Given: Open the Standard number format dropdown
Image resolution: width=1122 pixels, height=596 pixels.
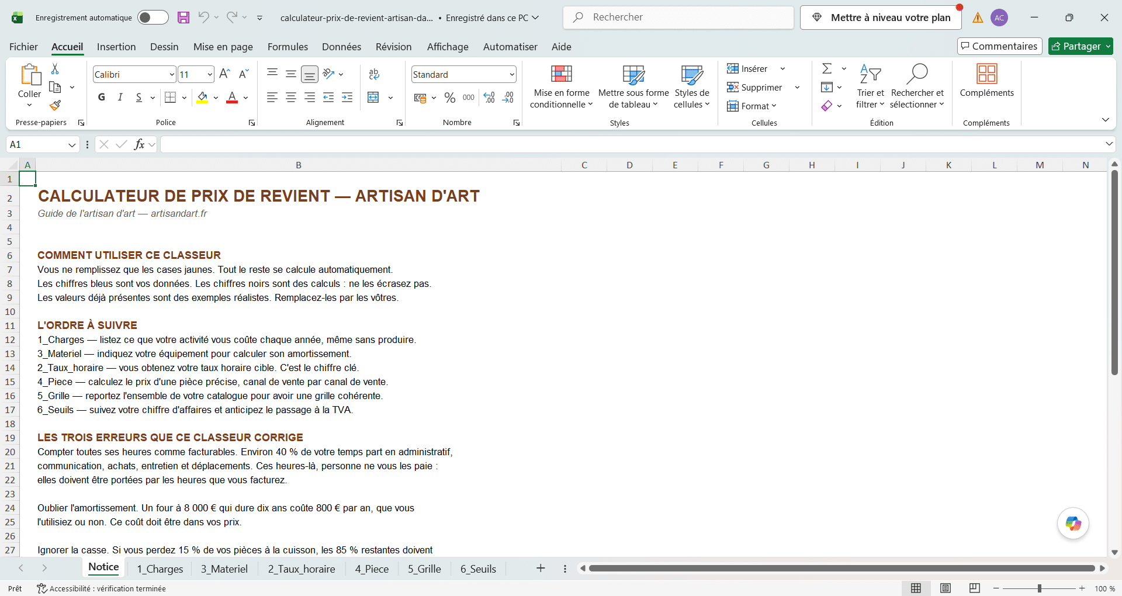Looking at the screenshot, I should (512, 74).
